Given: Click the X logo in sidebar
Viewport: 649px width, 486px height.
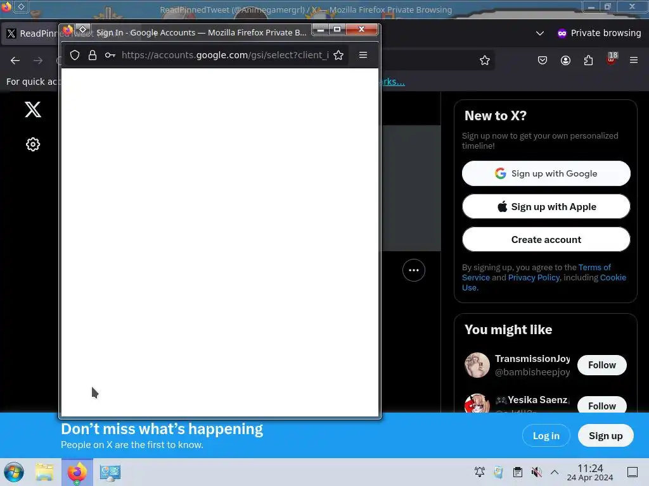Looking at the screenshot, I should [x=33, y=109].
